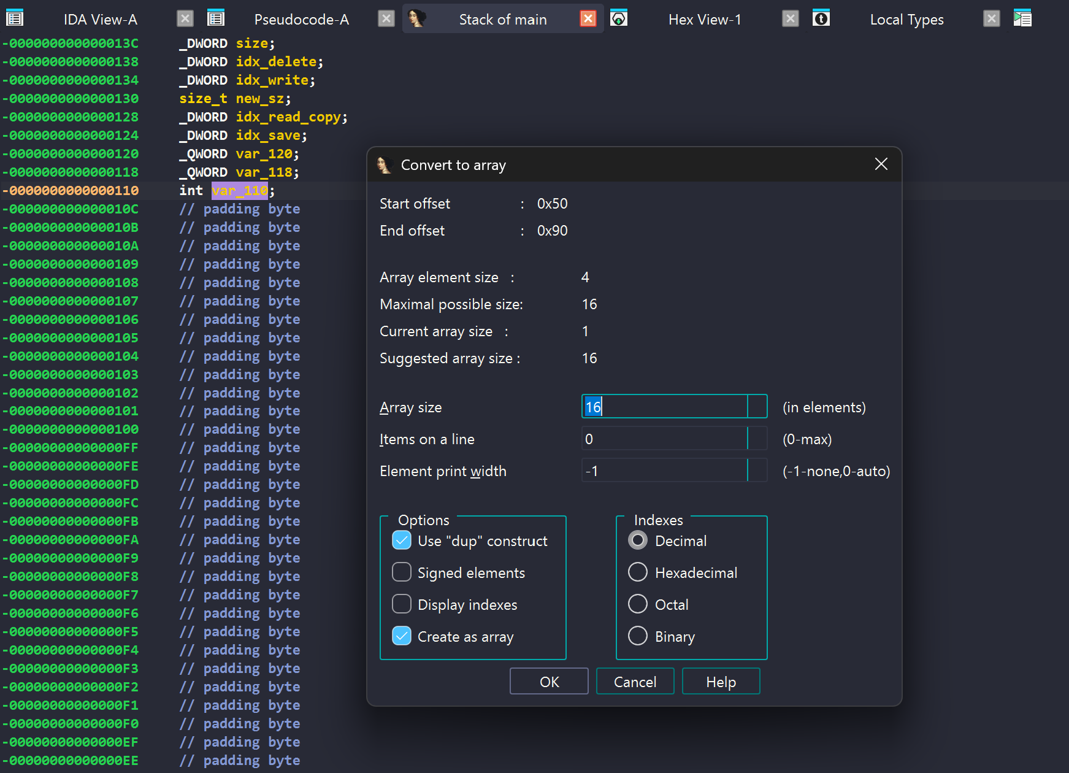
Task: Expand the Element print width dropdown
Action: pyautogui.click(x=757, y=471)
